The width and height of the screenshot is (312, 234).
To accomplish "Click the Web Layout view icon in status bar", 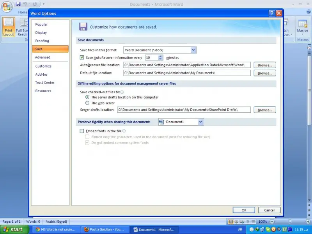I will (242, 222).
